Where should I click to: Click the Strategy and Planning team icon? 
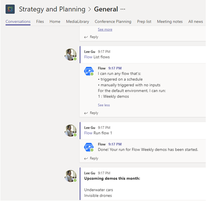point(10,9)
